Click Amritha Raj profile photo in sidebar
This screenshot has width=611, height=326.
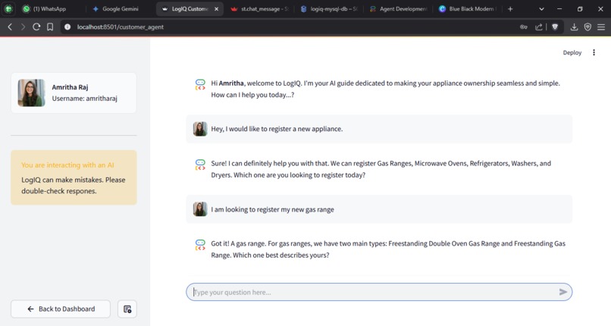coord(31,92)
